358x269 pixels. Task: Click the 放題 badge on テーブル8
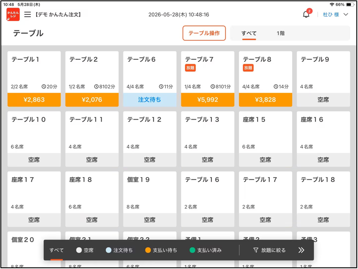click(248, 68)
